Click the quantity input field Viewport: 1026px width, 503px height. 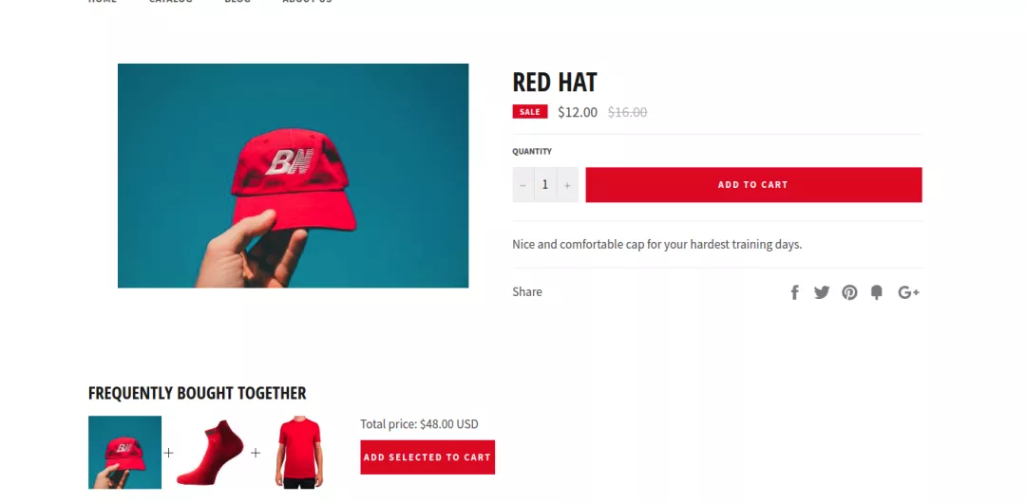pyautogui.click(x=545, y=184)
